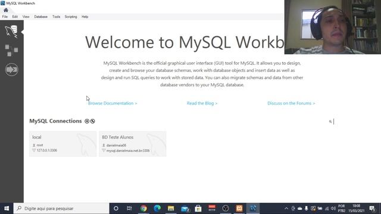Open the Windows Start menu
381x214 pixels.
coord(7,208)
